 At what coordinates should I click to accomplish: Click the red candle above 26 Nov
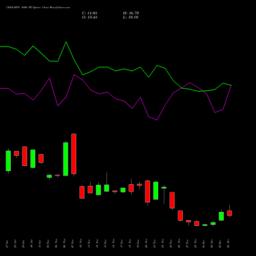click(x=180, y=216)
